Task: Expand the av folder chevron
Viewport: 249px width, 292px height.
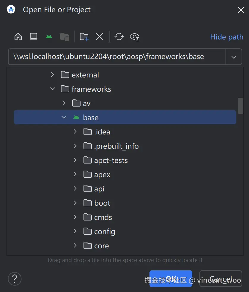Action: coord(64,103)
